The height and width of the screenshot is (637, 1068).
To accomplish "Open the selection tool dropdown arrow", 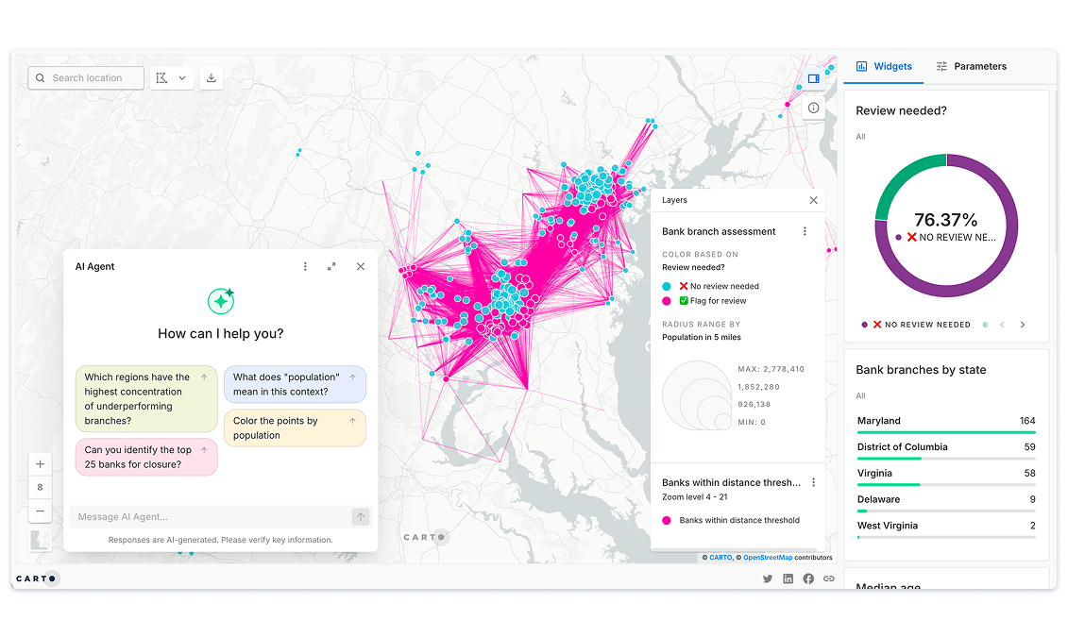I will 182,77.
